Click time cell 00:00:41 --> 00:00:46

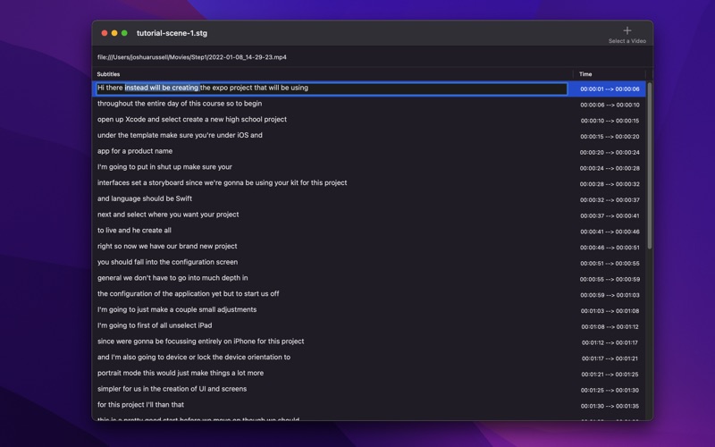(610, 232)
